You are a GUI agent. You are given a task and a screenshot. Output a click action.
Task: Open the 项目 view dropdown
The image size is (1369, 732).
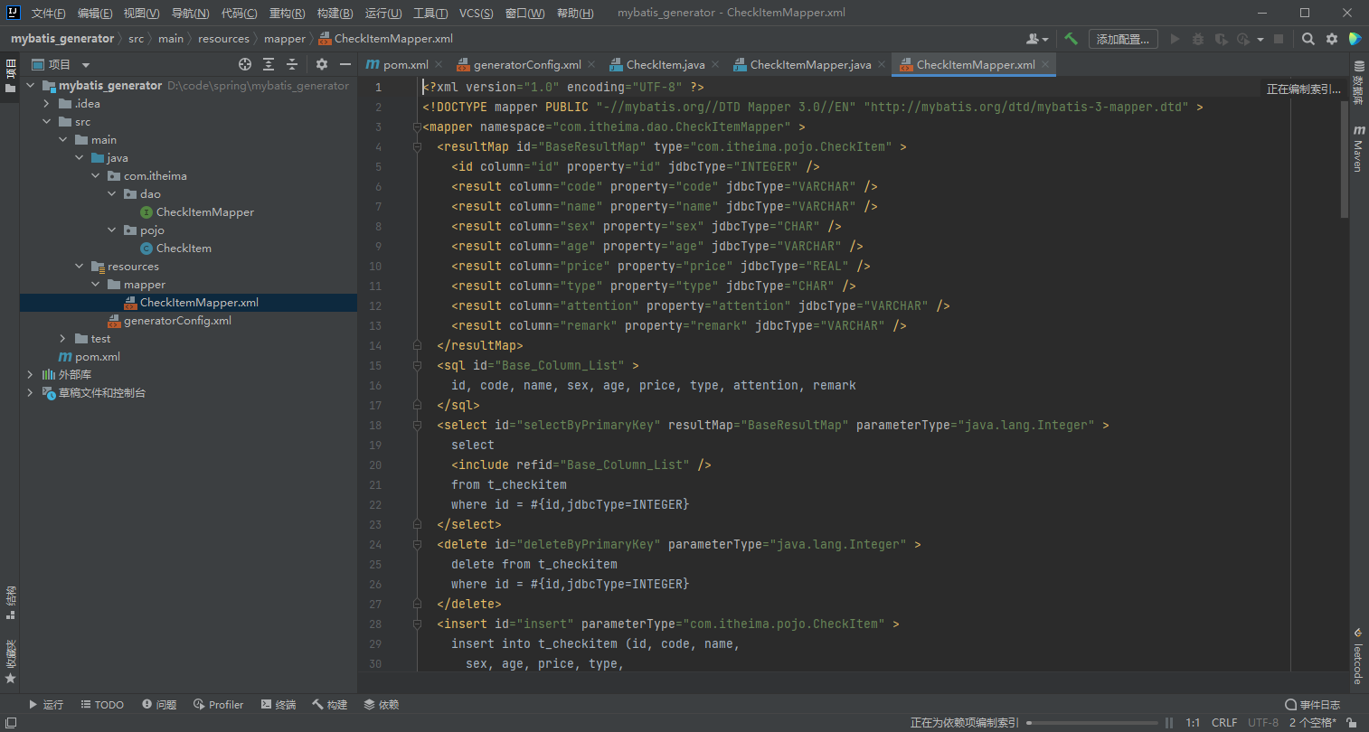[86, 65]
